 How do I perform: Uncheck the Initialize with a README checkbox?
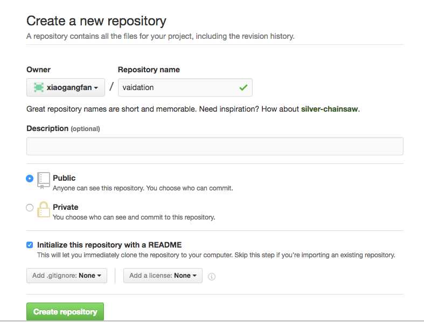click(x=30, y=245)
